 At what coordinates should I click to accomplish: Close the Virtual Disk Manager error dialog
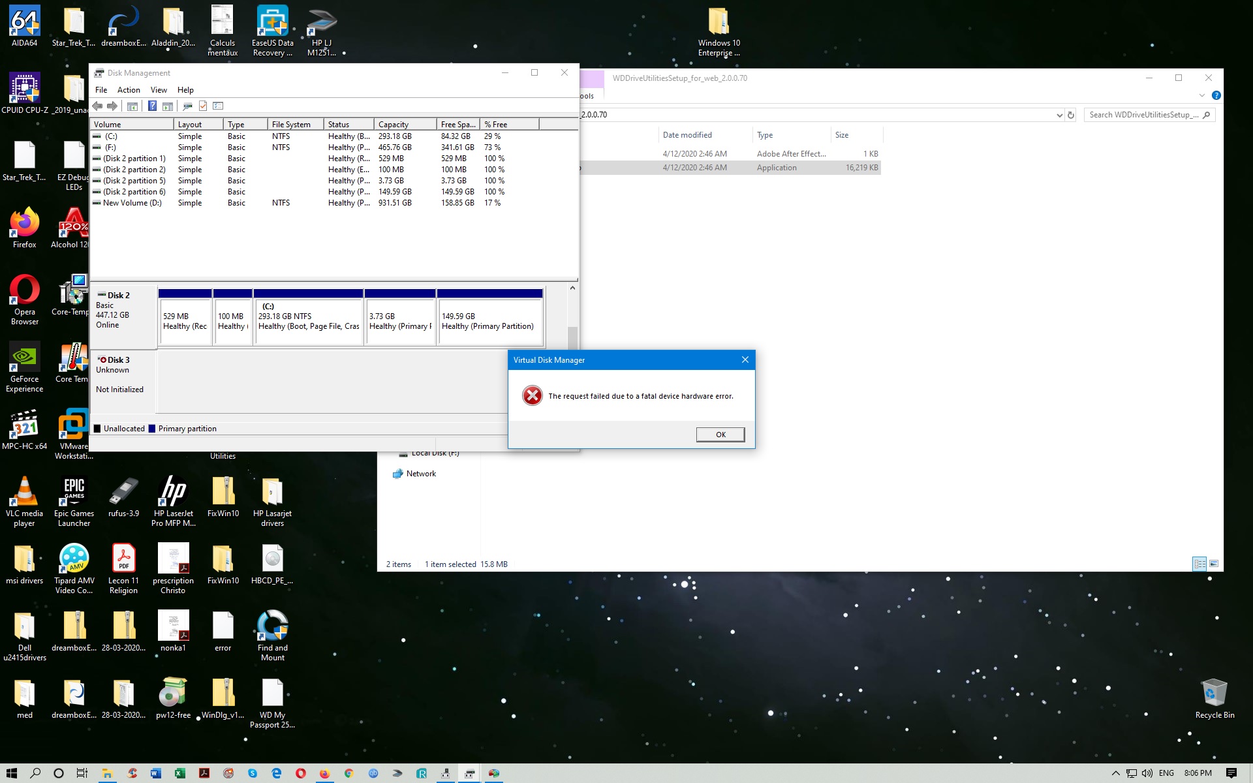pos(745,360)
